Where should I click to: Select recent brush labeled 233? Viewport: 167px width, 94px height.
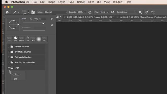click(10, 39)
